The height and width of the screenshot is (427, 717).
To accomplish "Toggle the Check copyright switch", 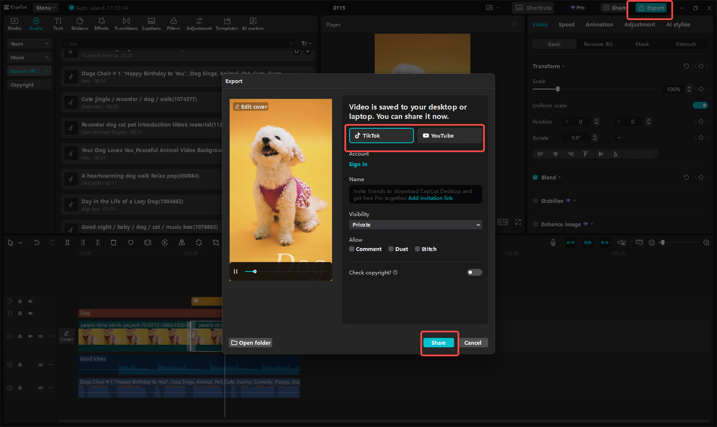I will point(474,272).
